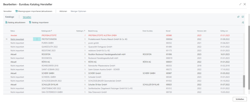
Task: Sort by the Katalogcode column header
Action: (x=47, y=31)
